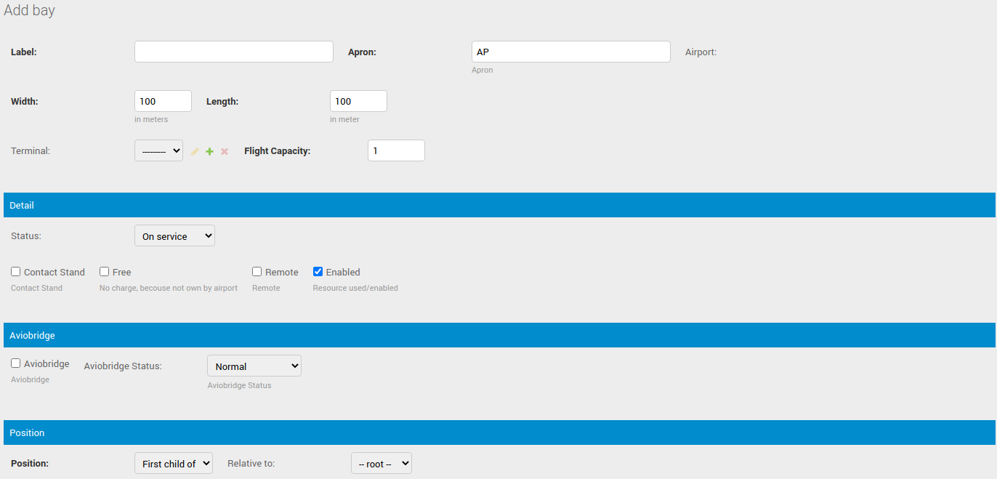Uncheck the Enabled checkbox
The width and height of the screenshot is (997, 479).
[318, 272]
